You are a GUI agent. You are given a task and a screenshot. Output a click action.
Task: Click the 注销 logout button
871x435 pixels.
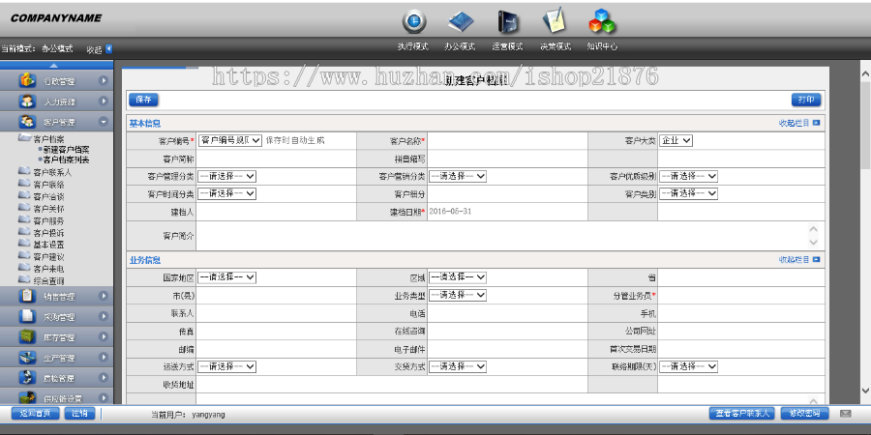80,414
